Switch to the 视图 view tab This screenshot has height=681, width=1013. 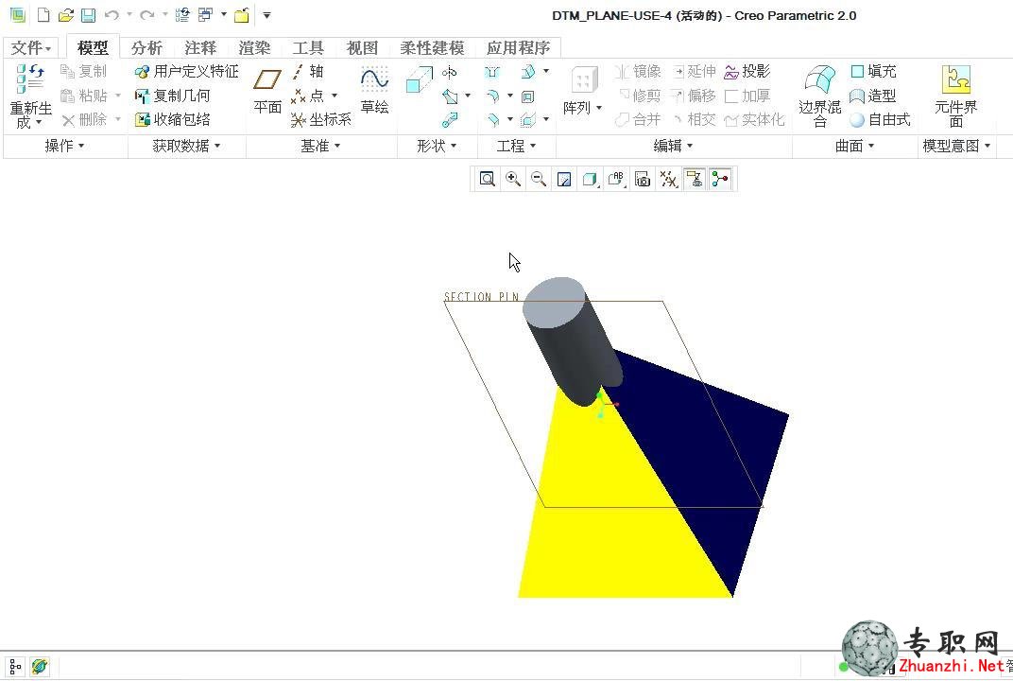tap(362, 48)
